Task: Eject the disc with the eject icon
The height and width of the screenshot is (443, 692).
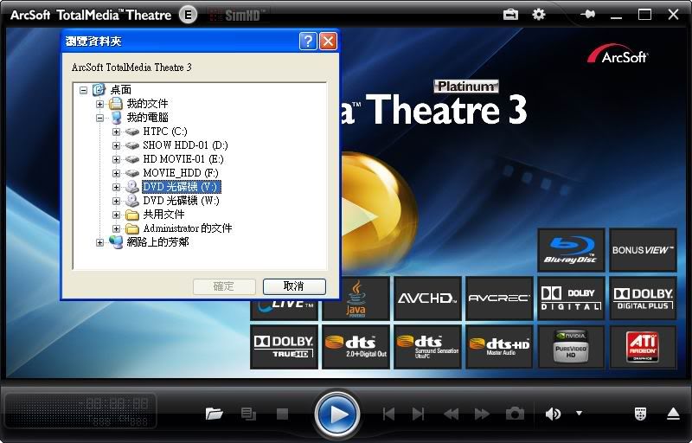Action: pyautogui.click(x=673, y=414)
